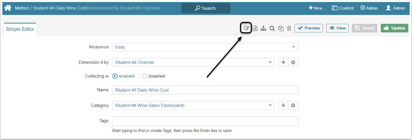Click the document page icon in toolbar
Viewport: 412px width, 140px height.
tap(255, 28)
